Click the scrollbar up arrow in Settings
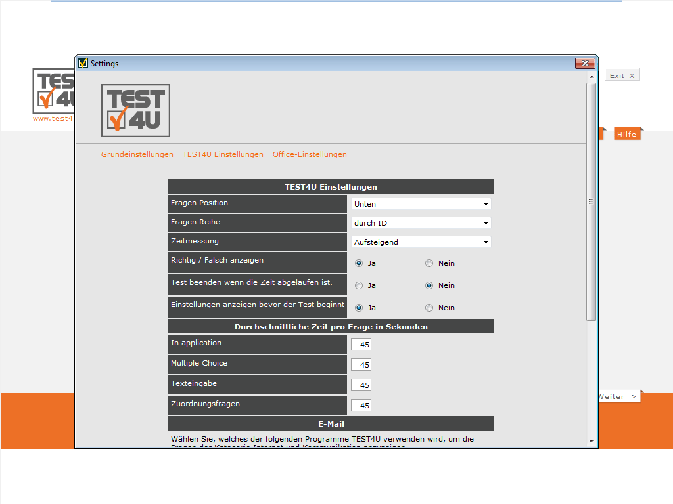 (592, 77)
